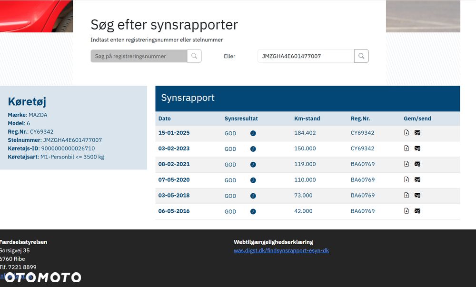Open info icon for 07-05-2020 inspection

click(253, 180)
